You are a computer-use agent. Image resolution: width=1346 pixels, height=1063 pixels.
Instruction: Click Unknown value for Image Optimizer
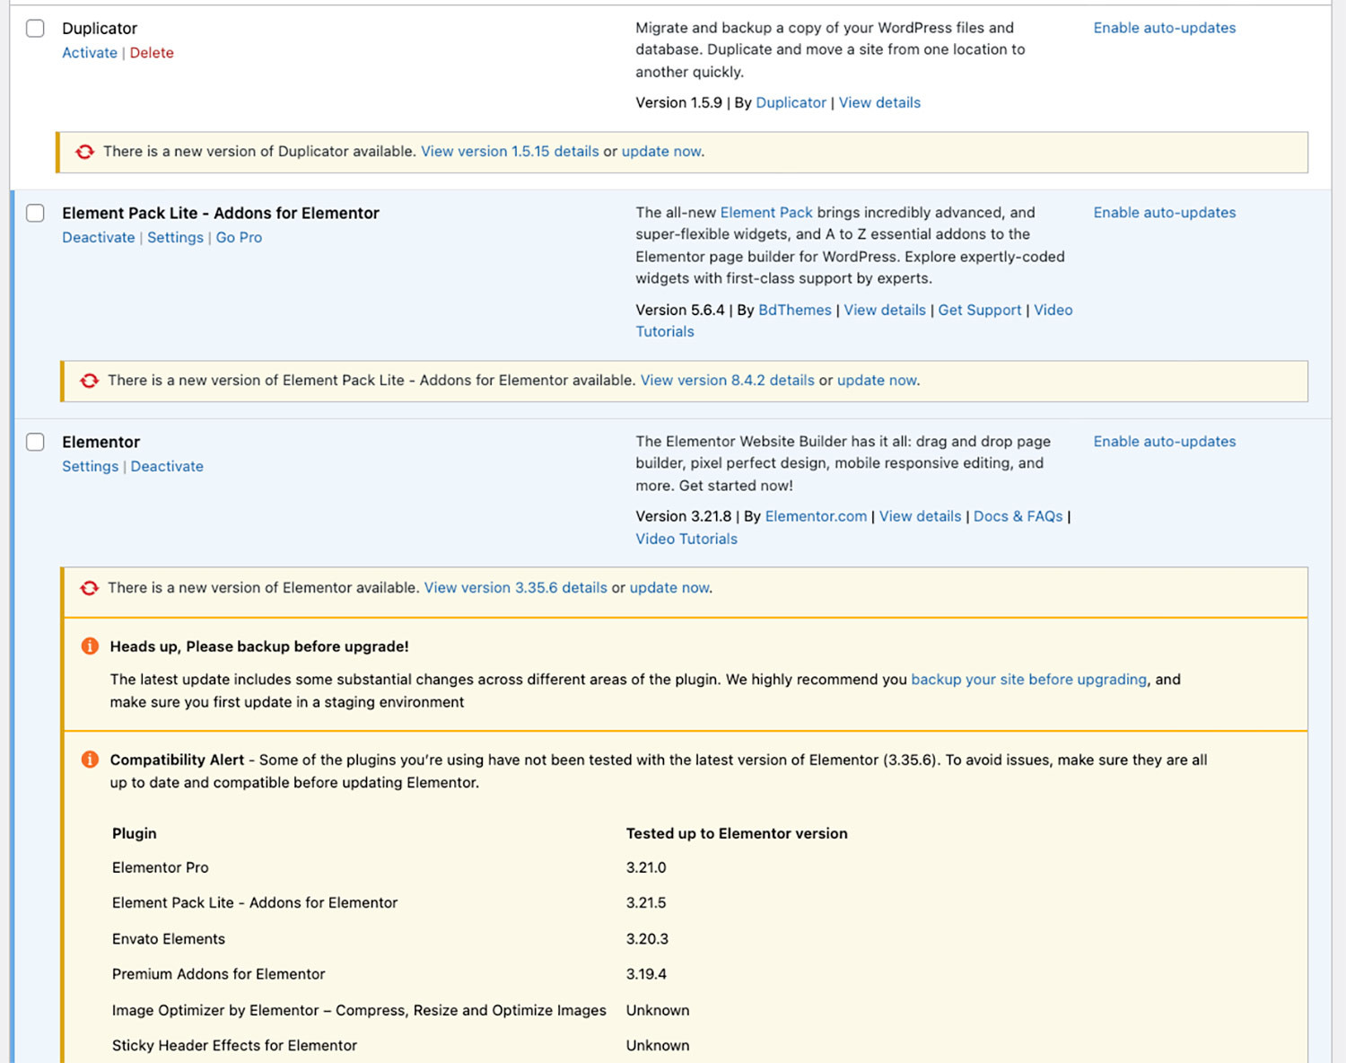658,1010
